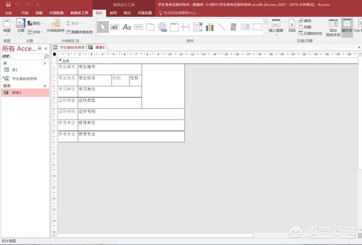Click the horizontal scrollbar at bottom
Viewport: 362px width, 245px height.
coord(154,235)
